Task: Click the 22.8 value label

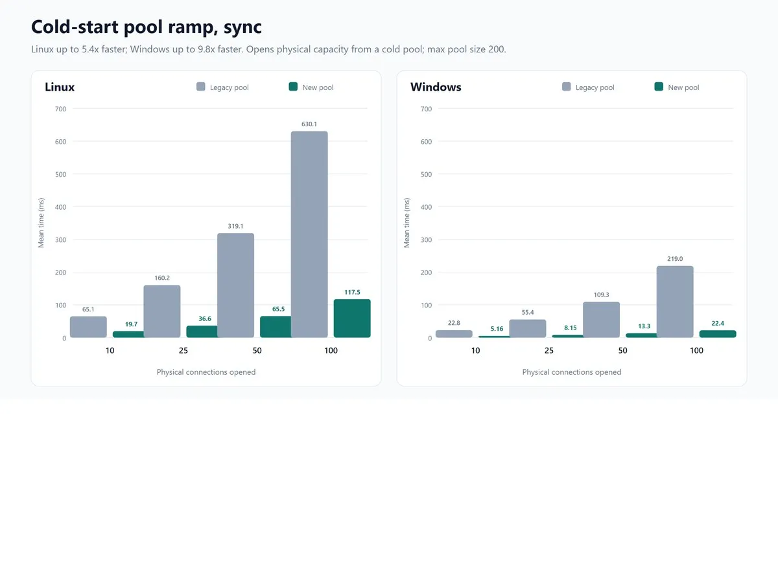Action: [x=454, y=322]
